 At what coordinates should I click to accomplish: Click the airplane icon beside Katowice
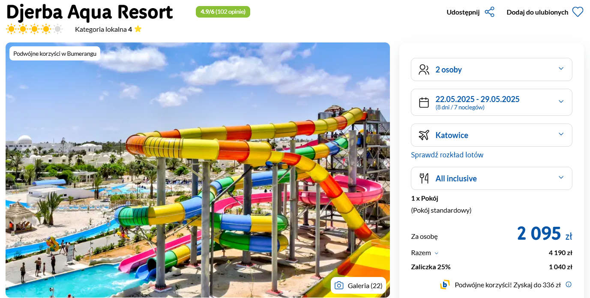coord(424,135)
